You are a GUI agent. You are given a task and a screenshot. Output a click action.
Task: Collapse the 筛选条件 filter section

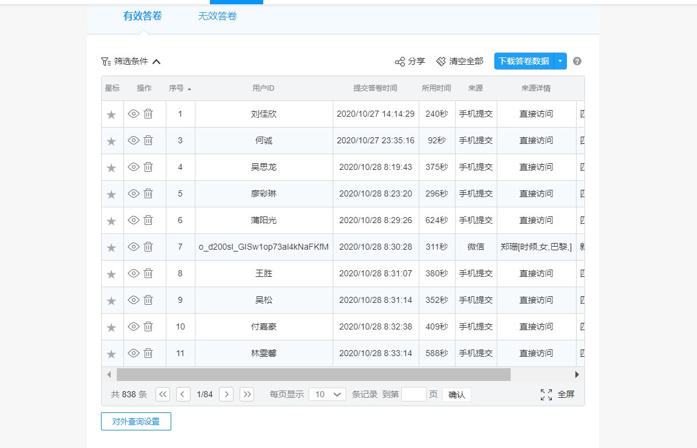point(157,60)
